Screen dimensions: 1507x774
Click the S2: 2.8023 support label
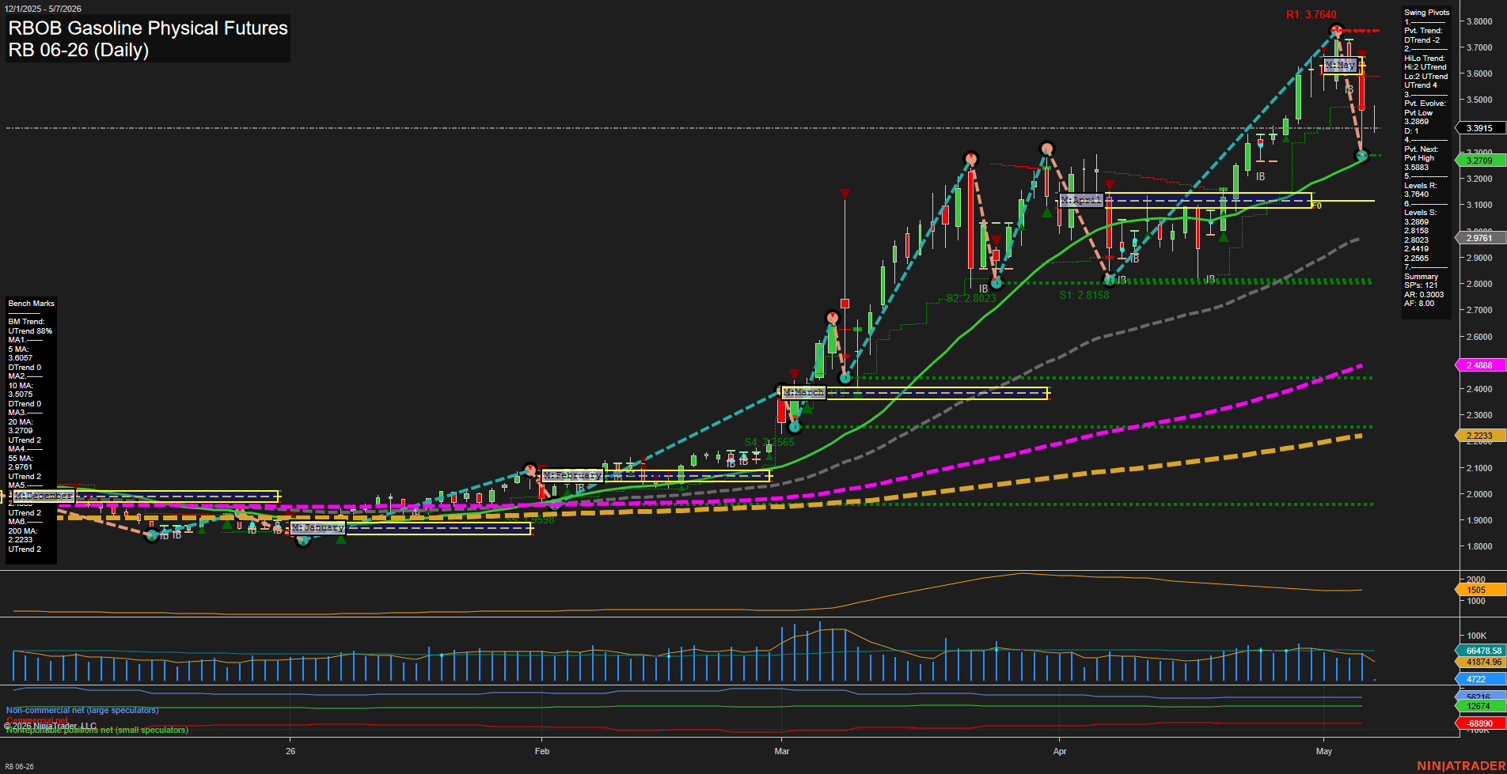(971, 298)
